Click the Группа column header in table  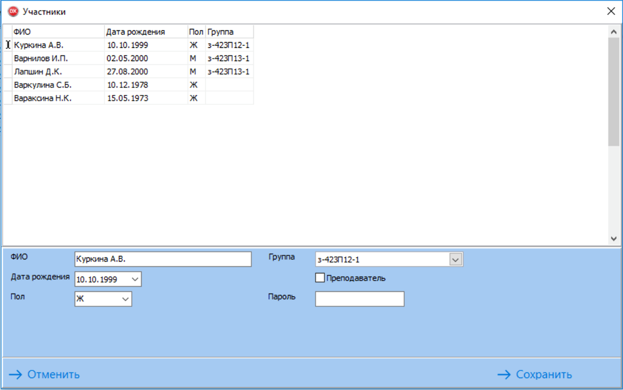pyautogui.click(x=230, y=32)
